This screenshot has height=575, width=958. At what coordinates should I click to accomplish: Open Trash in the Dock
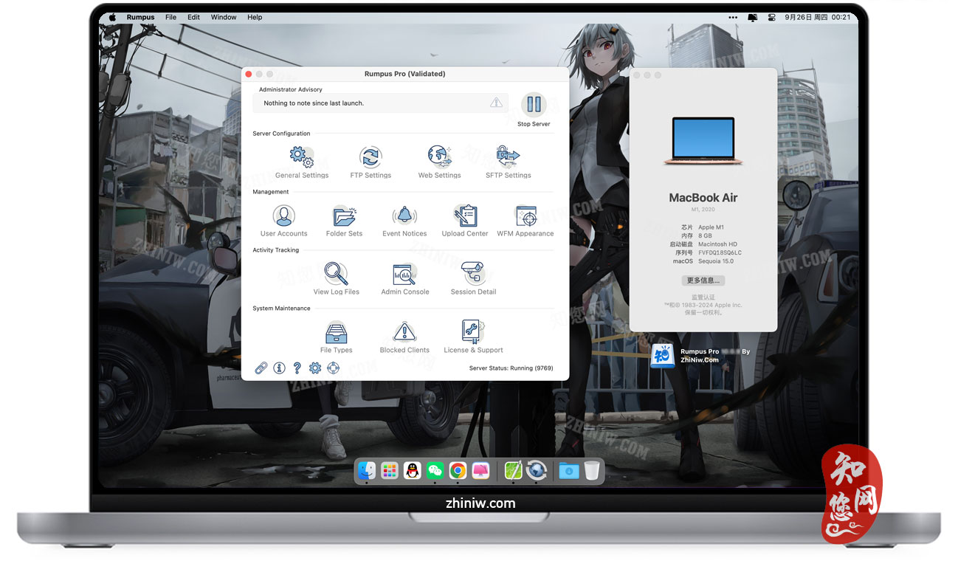pos(592,470)
